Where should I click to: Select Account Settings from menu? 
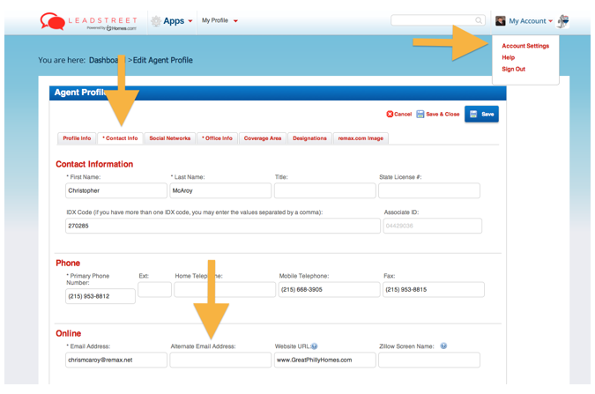coord(524,46)
